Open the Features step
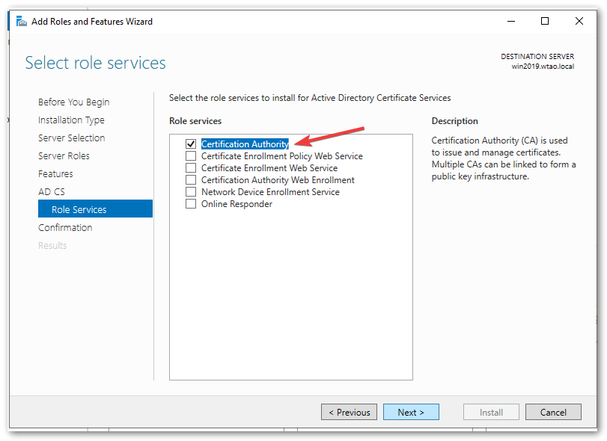This screenshot has height=441, width=607. 55,174
